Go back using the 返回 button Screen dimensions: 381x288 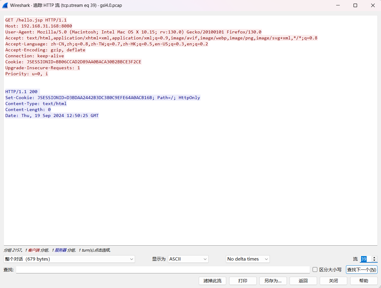pyautogui.click(x=303, y=281)
